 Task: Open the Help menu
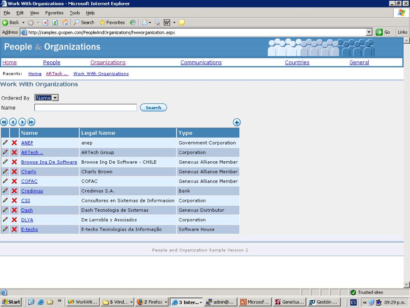pyautogui.click(x=90, y=13)
